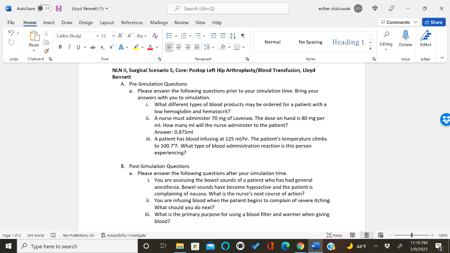Click the Undo arrow icon
450x253 pixels.
(x=11, y=33)
